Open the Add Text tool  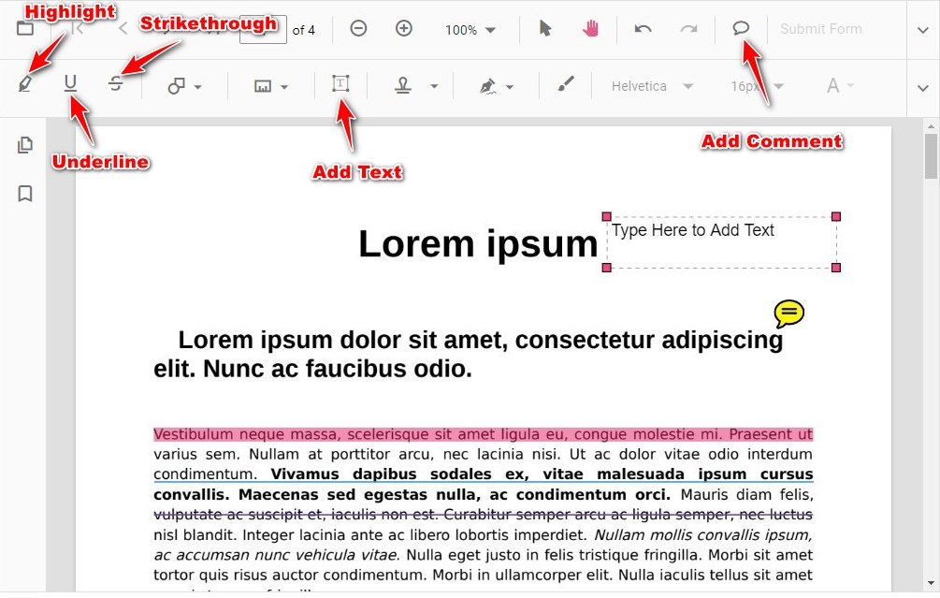pos(340,84)
